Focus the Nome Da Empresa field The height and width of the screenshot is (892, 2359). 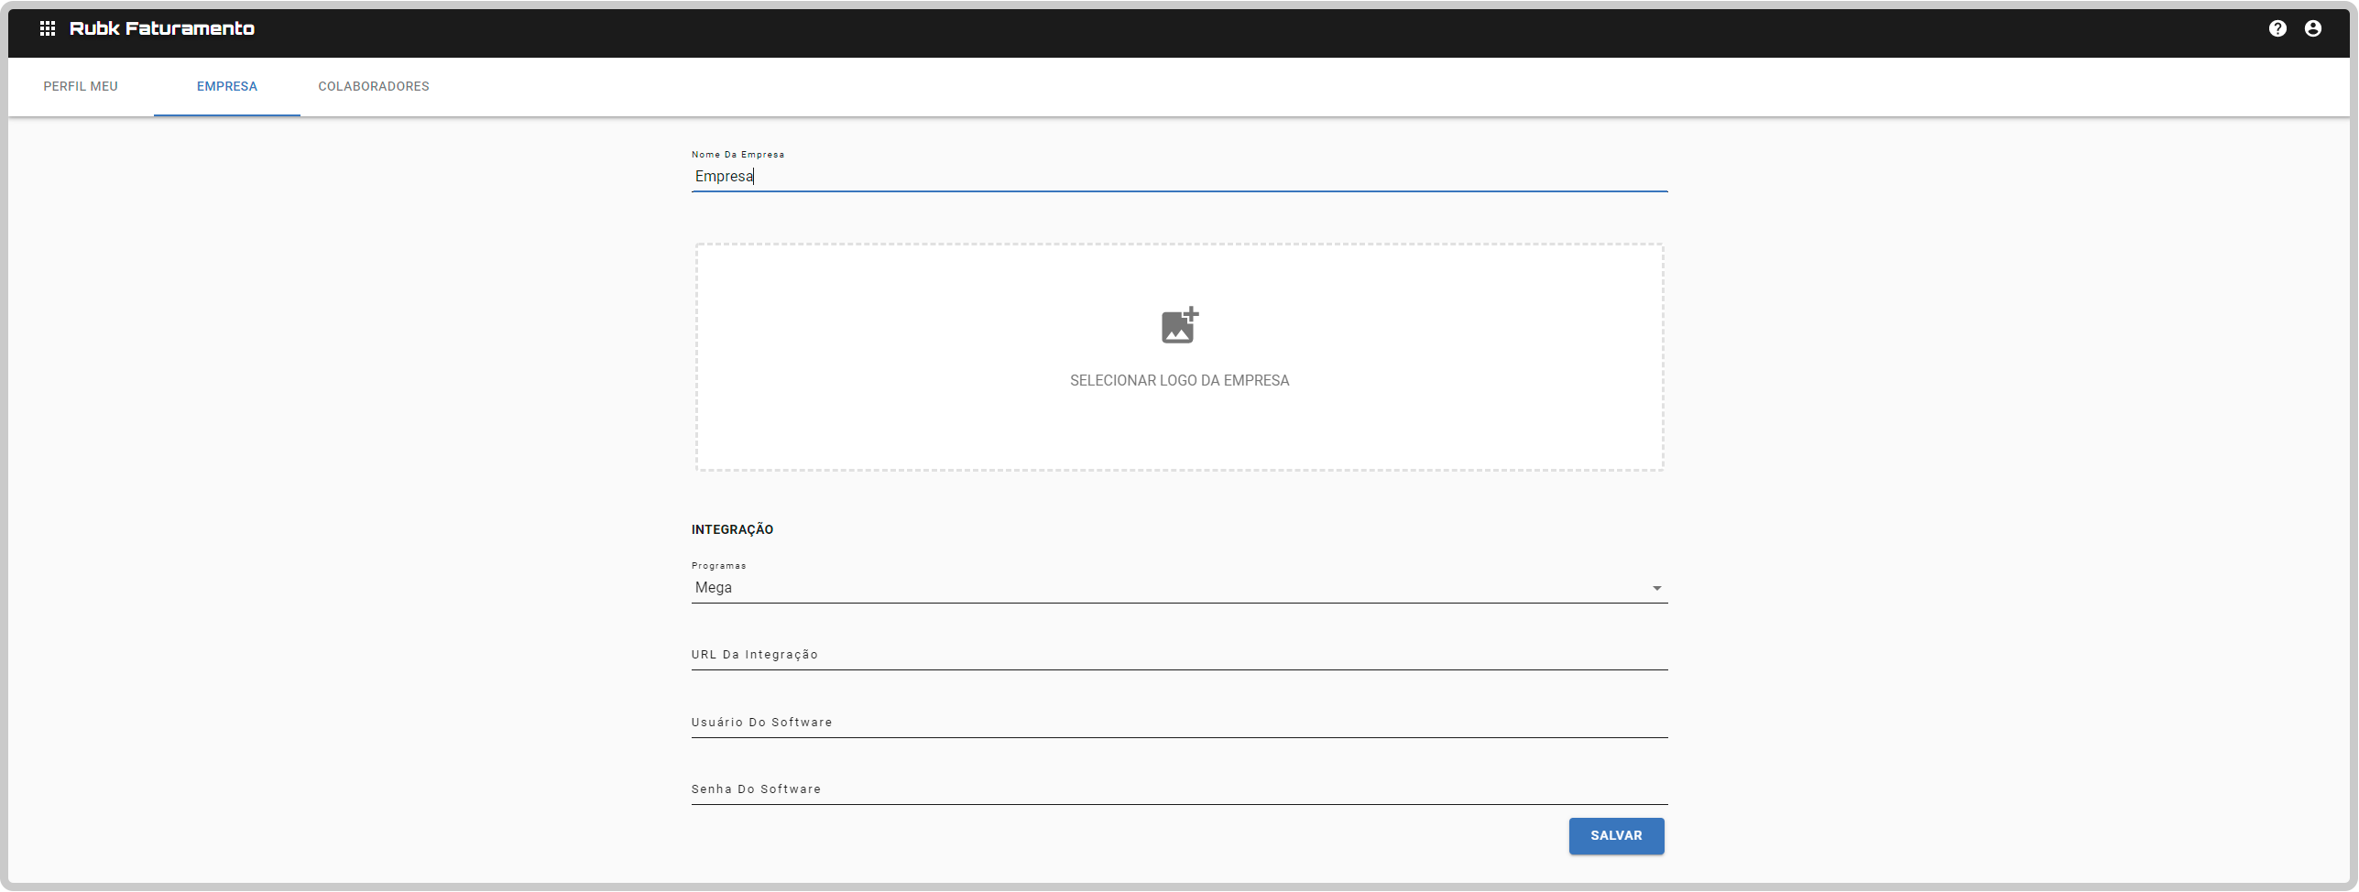[1179, 177]
